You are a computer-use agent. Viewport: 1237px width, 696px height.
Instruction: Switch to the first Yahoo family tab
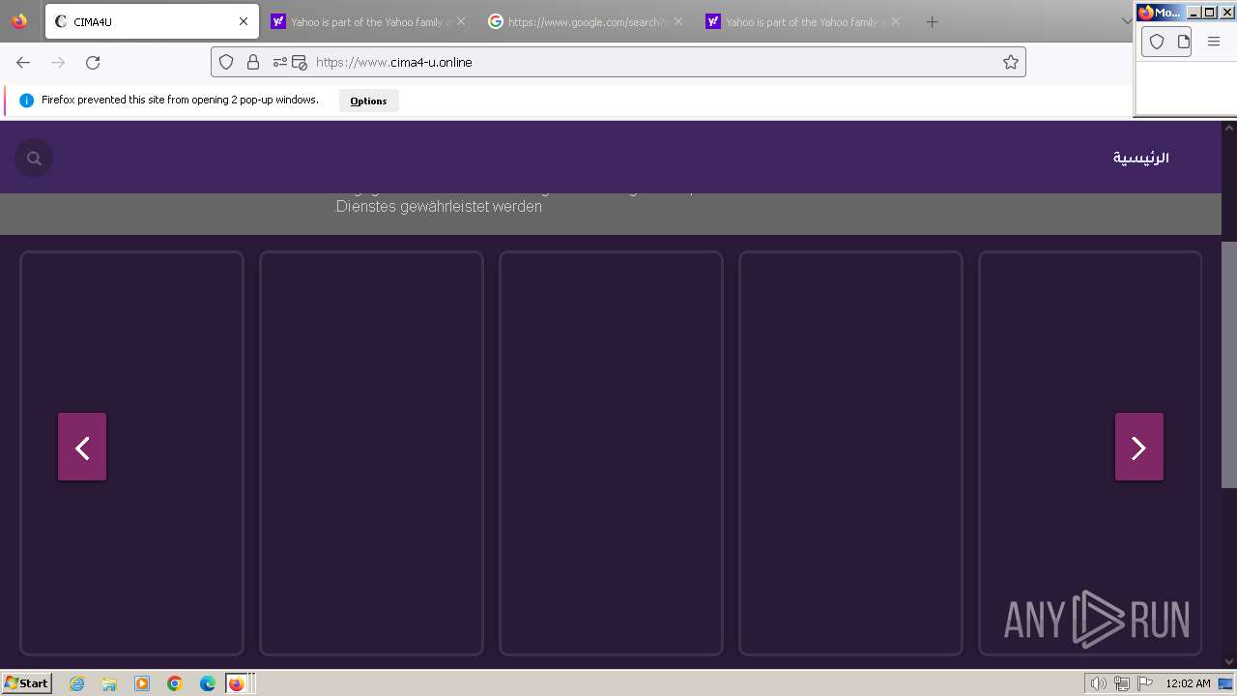pyautogui.click(x=367, y=21)
